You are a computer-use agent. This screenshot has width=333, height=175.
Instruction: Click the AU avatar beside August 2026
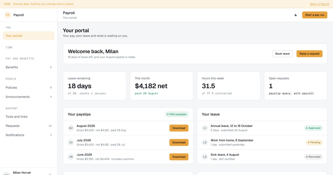71,128
